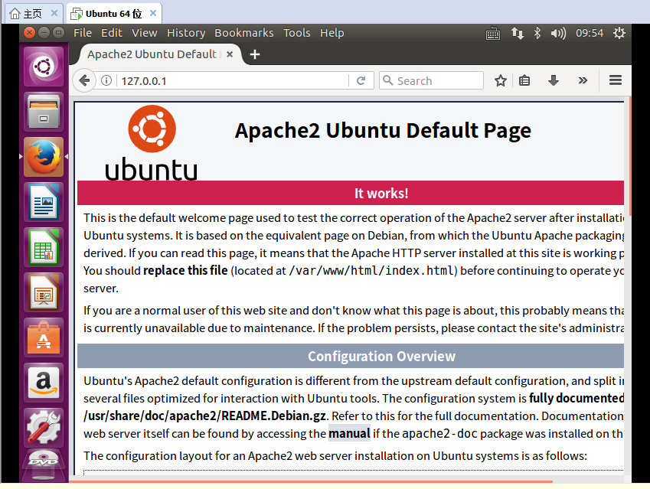Open the Bluetooth indicator menu
Image resolution: width=650 pixels, height=489 pixels.
pos(537,33)
